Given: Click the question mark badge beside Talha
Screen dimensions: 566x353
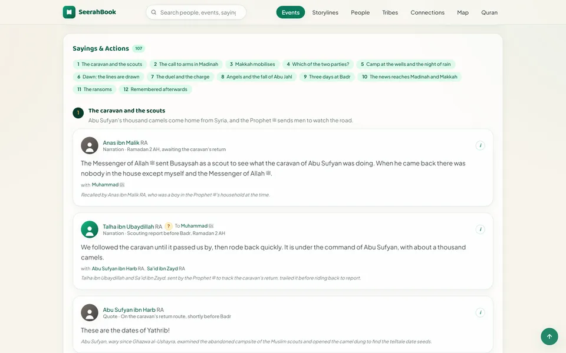Looking at the screenshot, I should (x=169, y=226).
